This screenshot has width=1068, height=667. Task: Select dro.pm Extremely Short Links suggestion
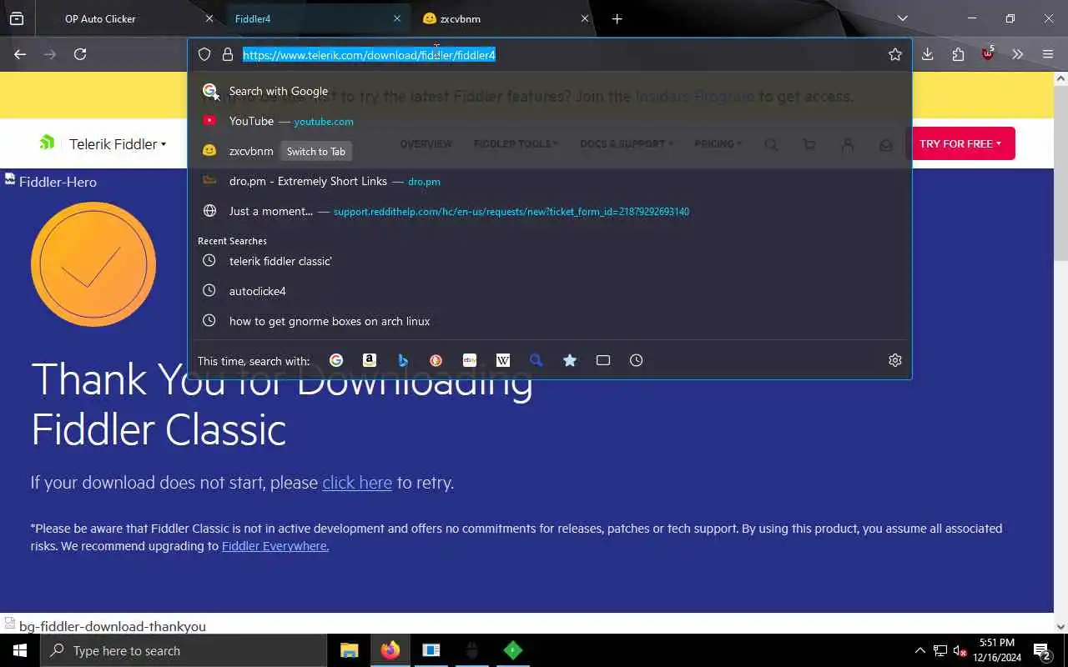pos(550,181)
